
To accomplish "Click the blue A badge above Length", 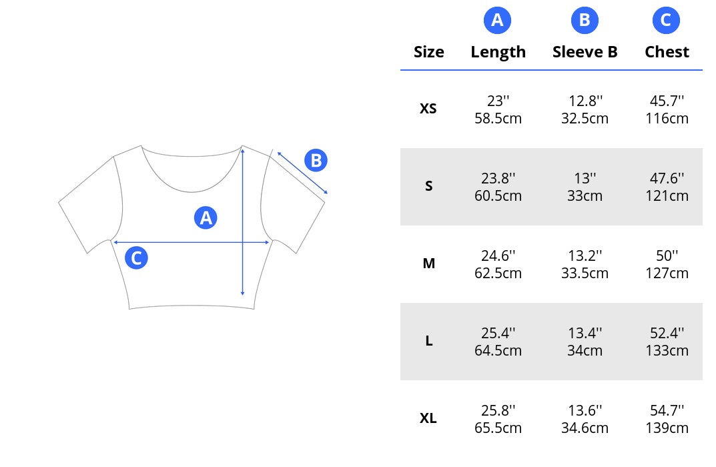I will click(497, 20).
